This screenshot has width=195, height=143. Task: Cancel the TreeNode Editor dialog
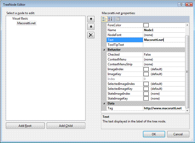pos(178,134)
